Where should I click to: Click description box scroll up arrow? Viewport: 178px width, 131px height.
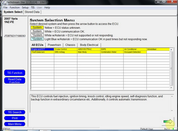[x=172, y=96]
